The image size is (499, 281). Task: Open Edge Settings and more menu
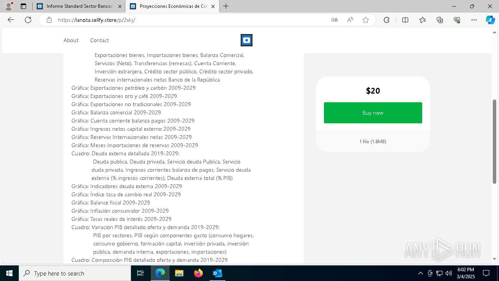click(x=474, y=20)
